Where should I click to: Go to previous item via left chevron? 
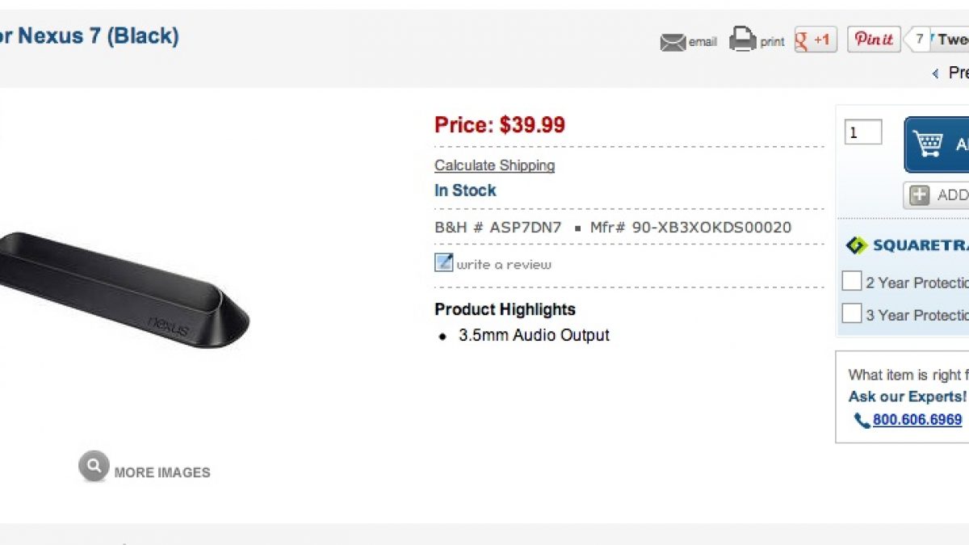pos(935,73)
